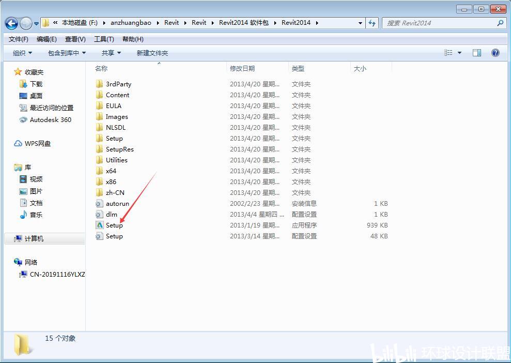Toggle the preview pane icon
The image size is (511, 363).
click(477, 53)
